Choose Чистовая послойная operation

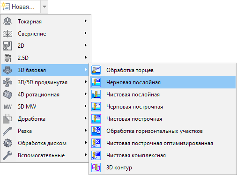pos(163,95)
